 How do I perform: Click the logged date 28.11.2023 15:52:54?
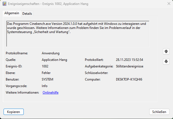pyautogui.click(x=129, y=60)
